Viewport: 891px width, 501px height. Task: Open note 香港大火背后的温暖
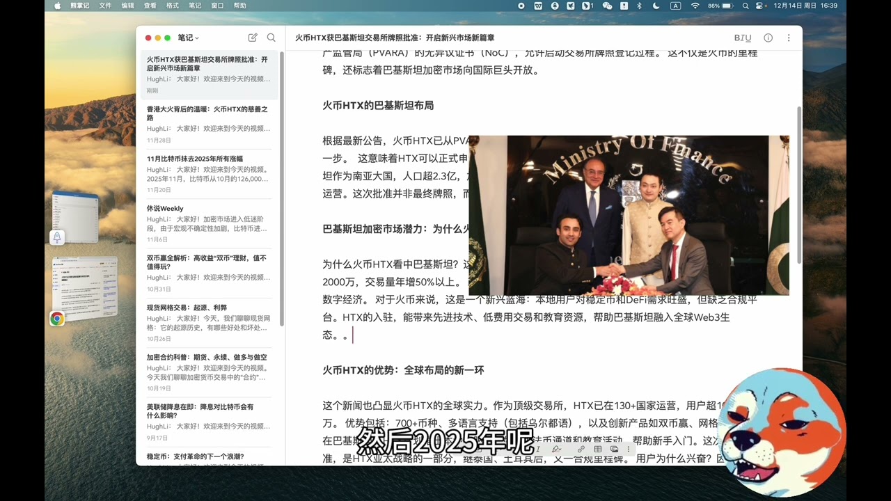point(208,125)
